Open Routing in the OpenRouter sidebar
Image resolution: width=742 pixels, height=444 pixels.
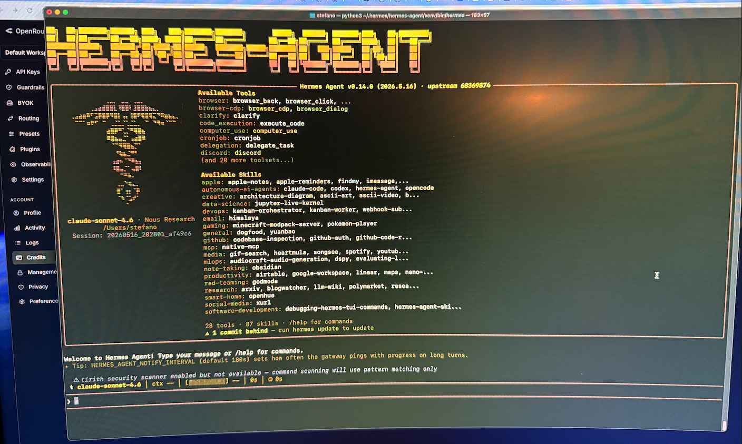coord(23,119)
